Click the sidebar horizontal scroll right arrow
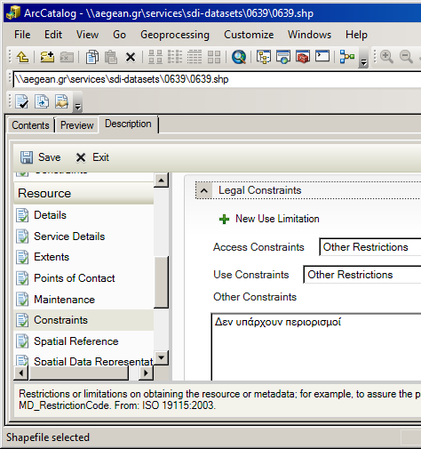The height and width of the screenshot is (449, 421). (146, 373)
